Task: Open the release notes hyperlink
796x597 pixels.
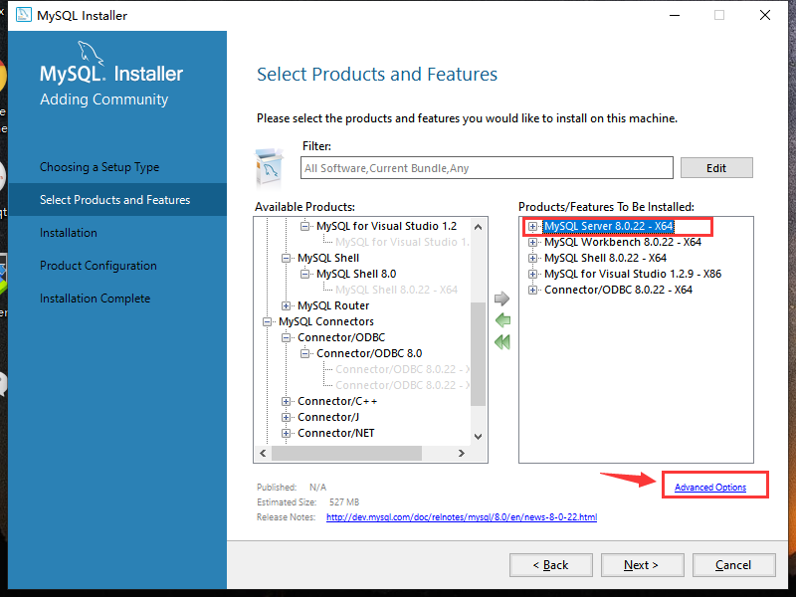Action: [461, 517]
